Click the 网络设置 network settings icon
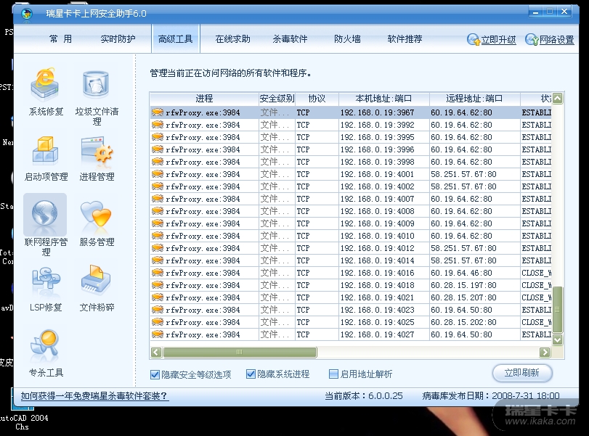The image size is (589, 436). pyautogui.click(x=532, y=39)
